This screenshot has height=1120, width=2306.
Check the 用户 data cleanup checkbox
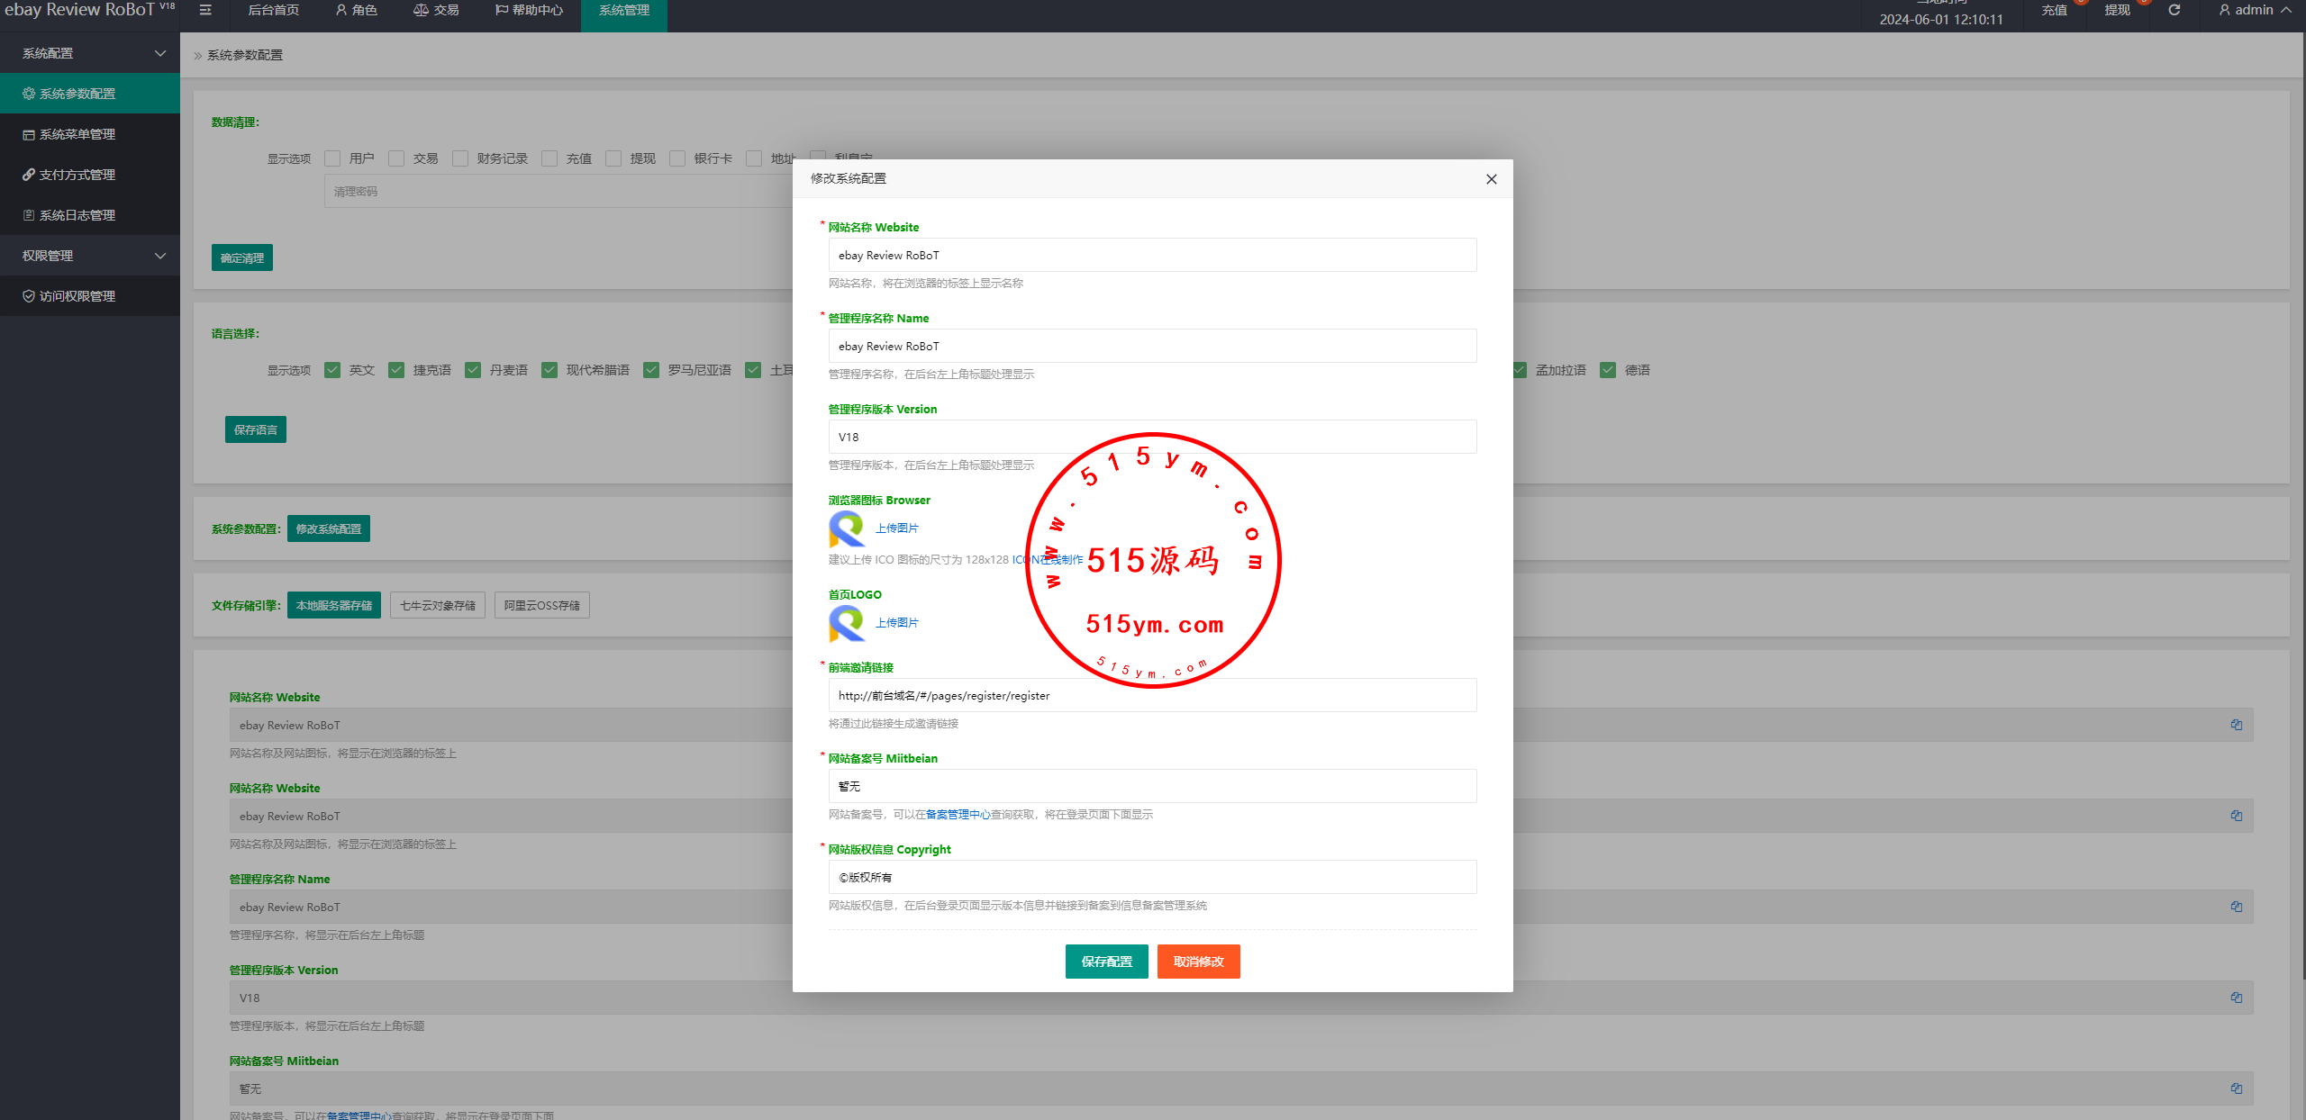[333, 158]
